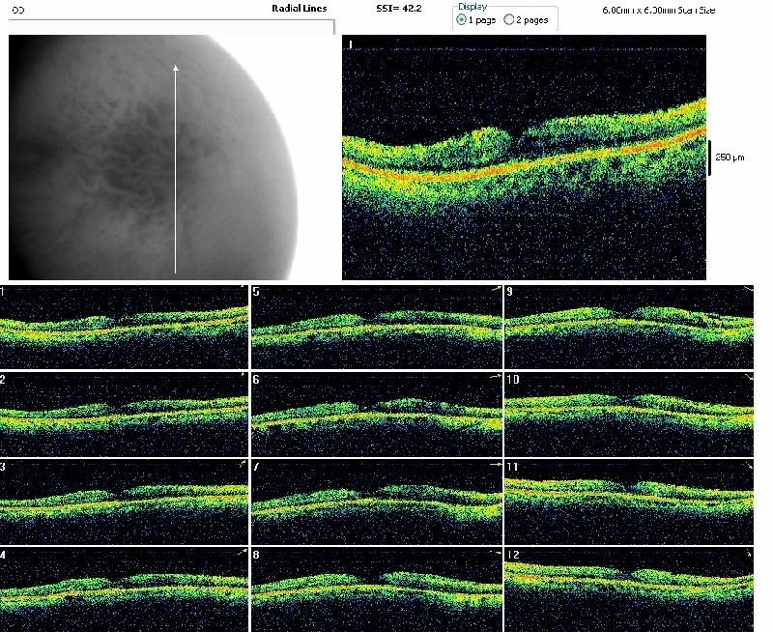The height and width of the screenshot is (632, 773).
Task: Click the 250 µm scale bar
Action: click(711, 157)
